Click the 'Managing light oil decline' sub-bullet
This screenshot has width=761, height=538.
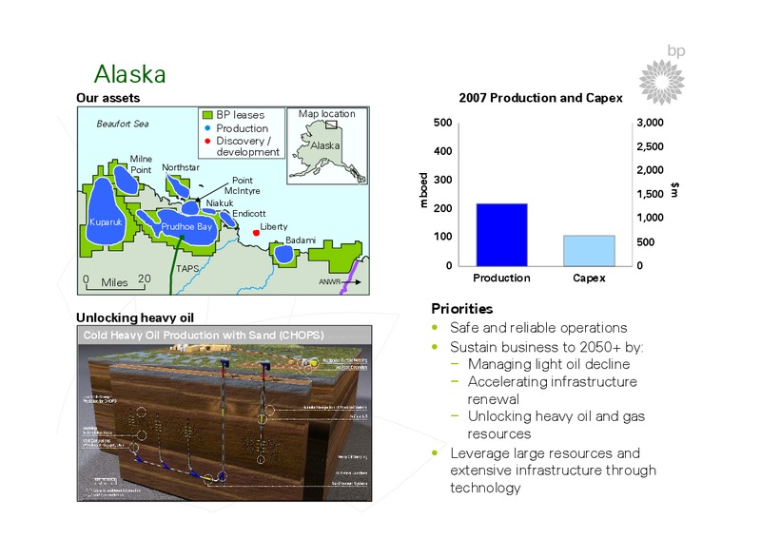[x=549, y=364]
